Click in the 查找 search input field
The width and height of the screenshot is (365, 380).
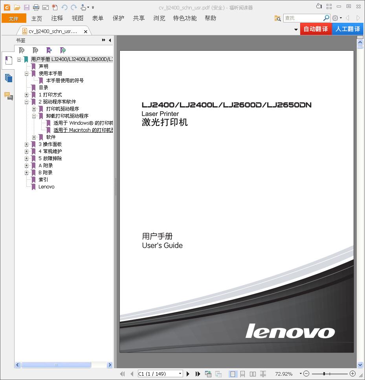pyautogui.click(x=303, y=18)
